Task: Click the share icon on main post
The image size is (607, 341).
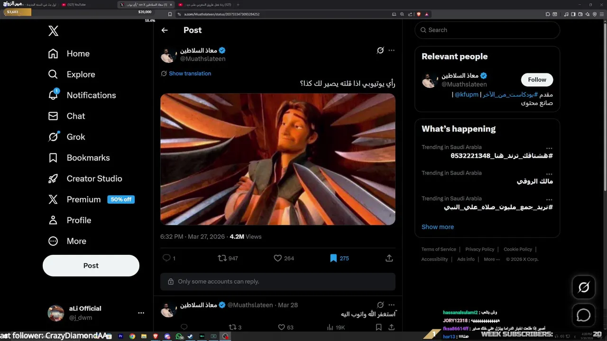Action: (389, 258)
